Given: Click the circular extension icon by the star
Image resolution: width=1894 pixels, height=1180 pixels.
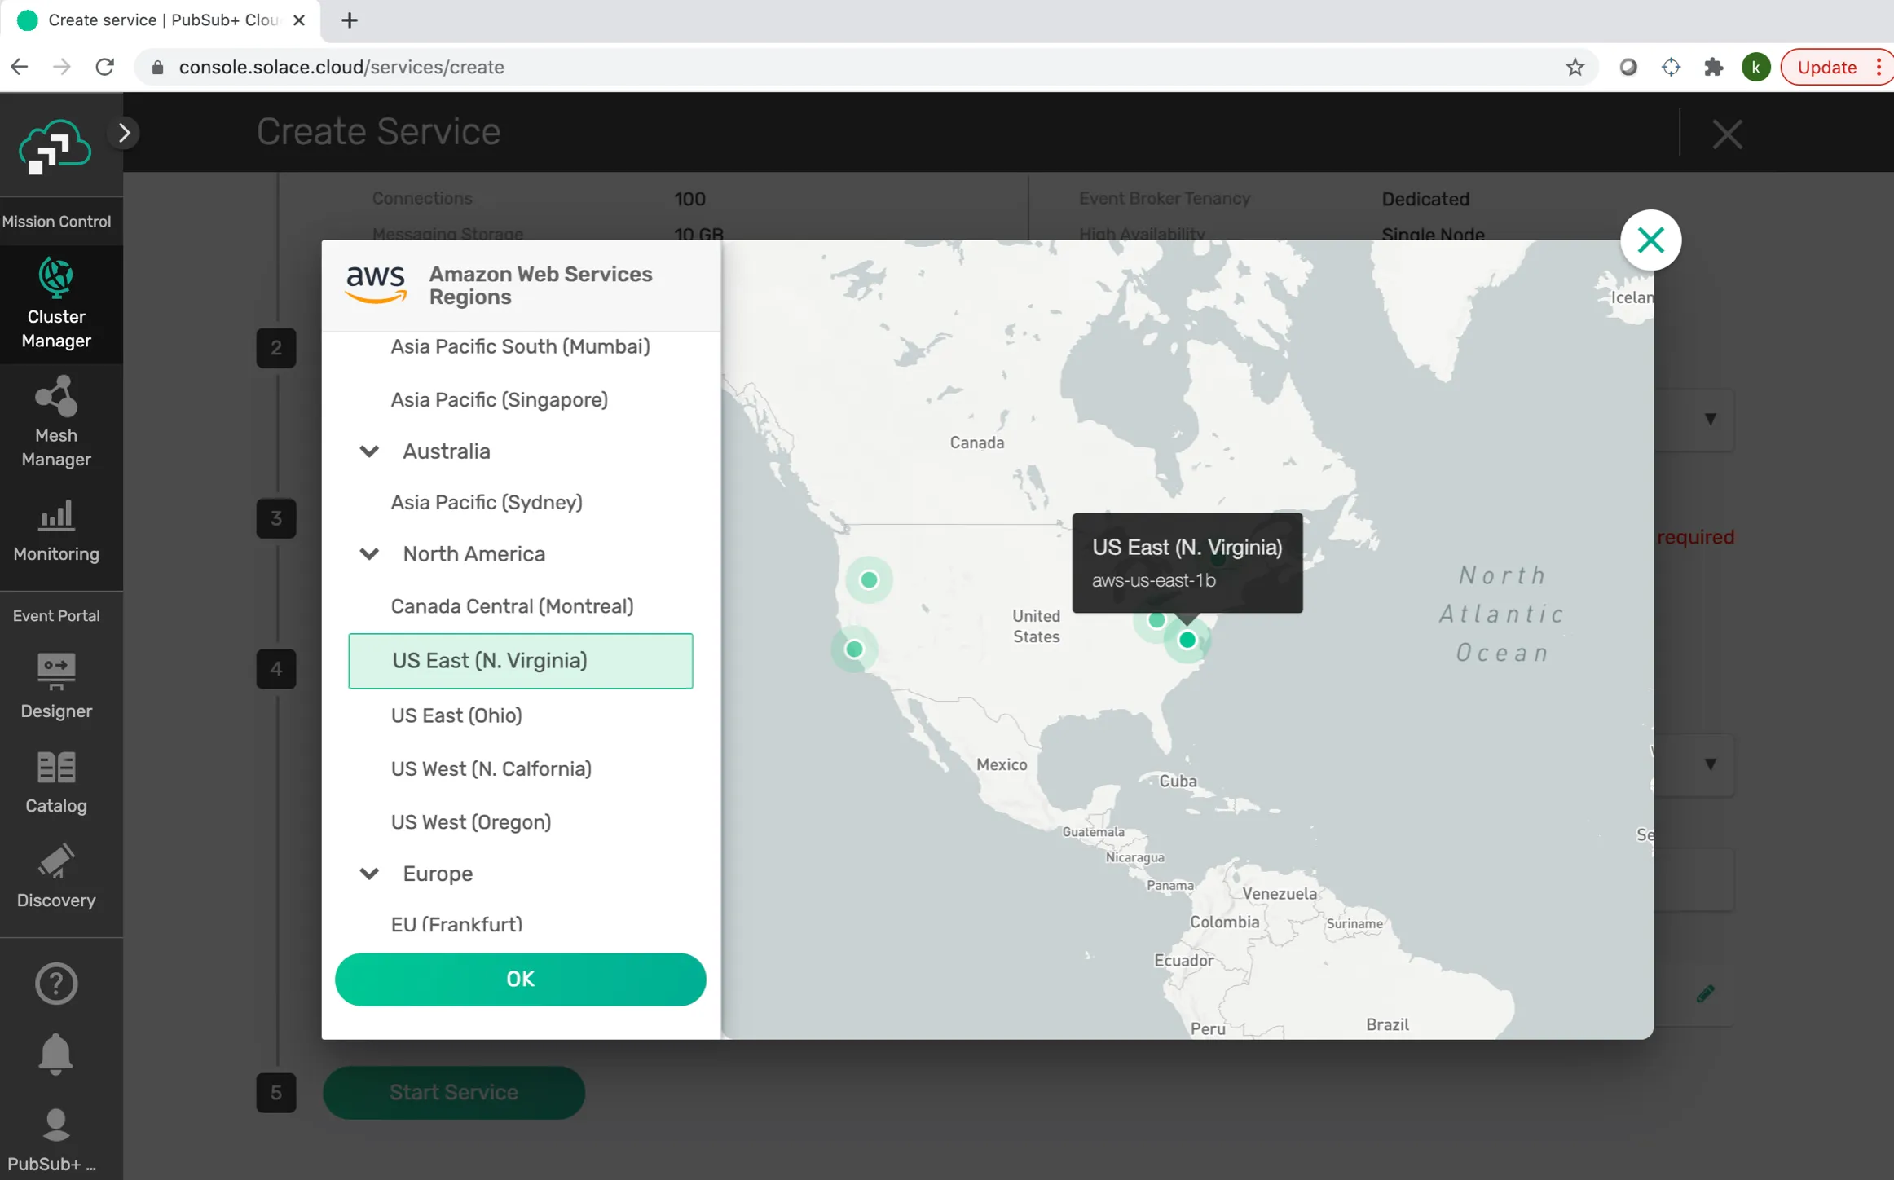Looking at the screenshot, I should (1628, 67).
